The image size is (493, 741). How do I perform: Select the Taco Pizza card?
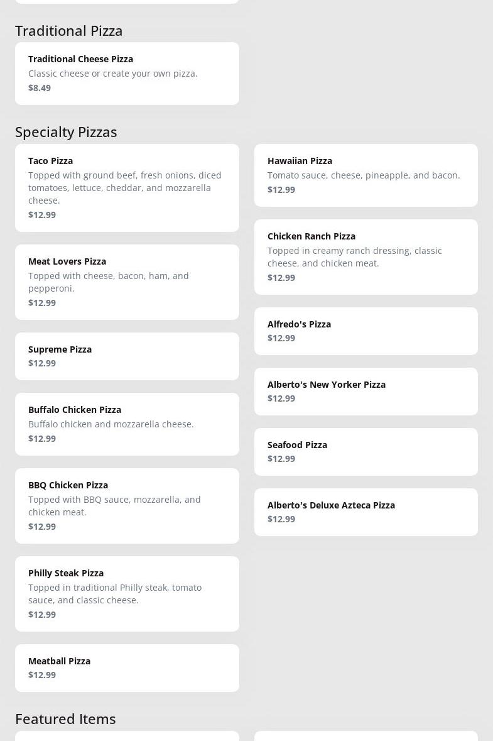coord(127,187)
